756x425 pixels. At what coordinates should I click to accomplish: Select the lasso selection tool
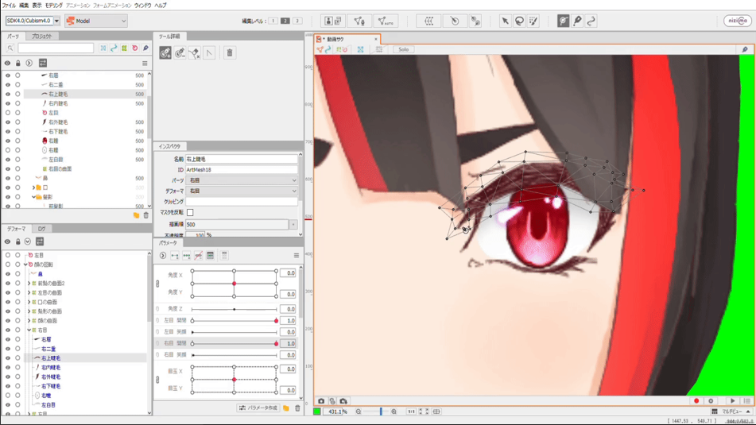tap(519, 21)
